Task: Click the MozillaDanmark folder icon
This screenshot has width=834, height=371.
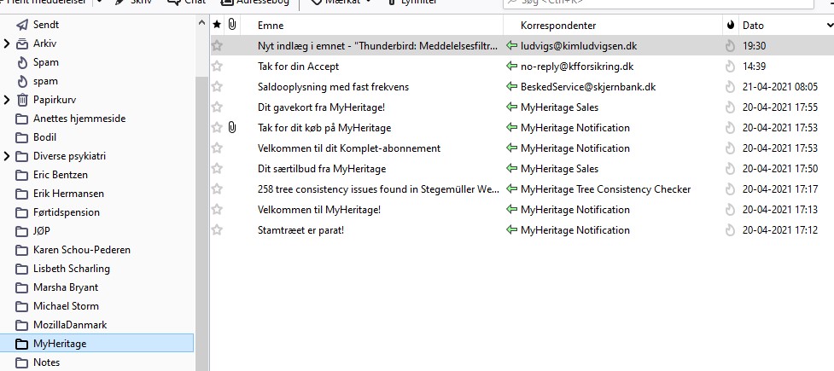Action: point(22,325)
